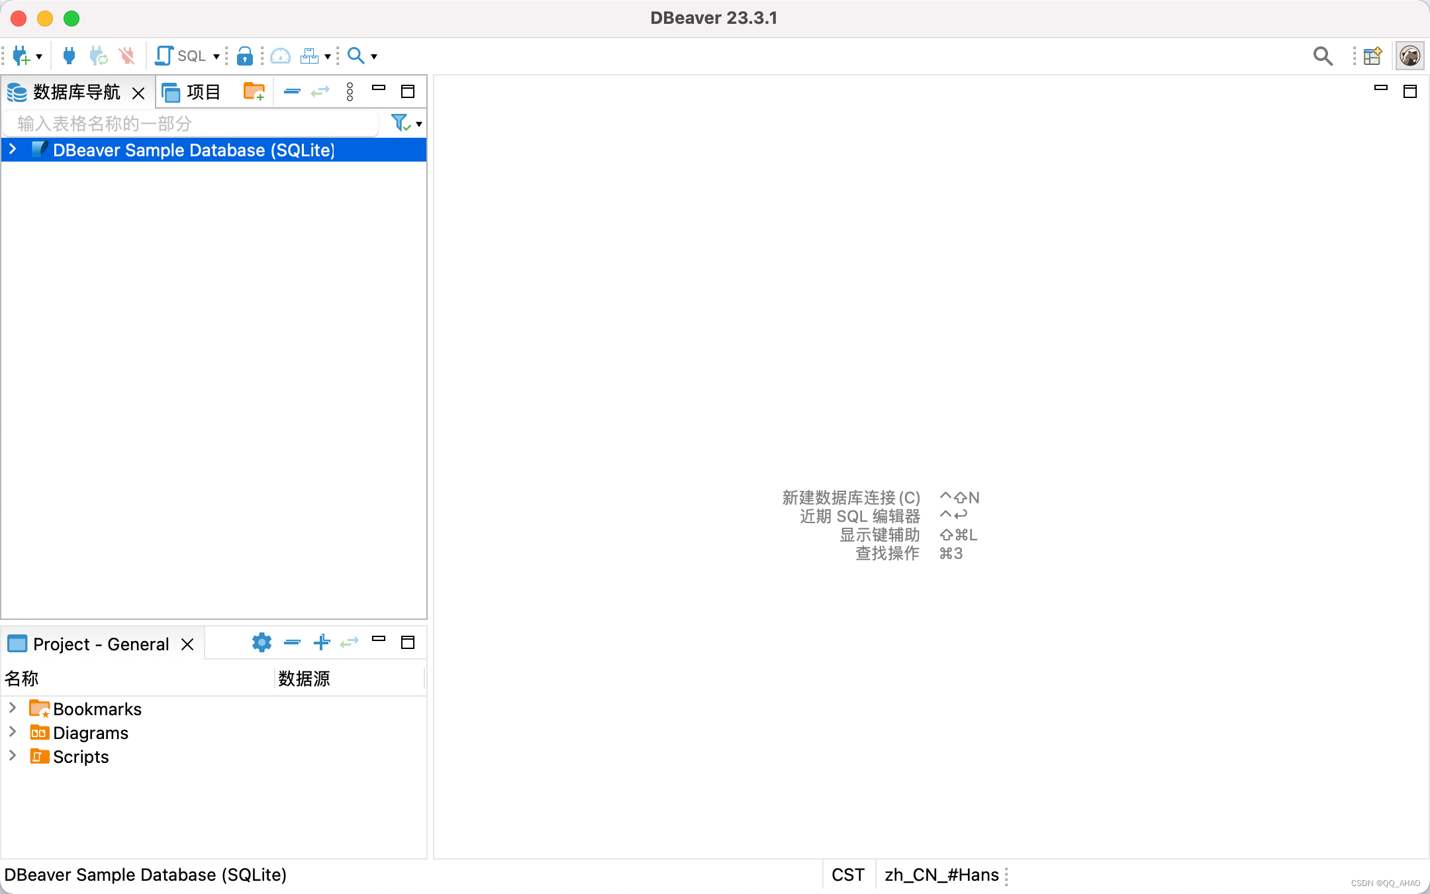1430x894 pixels.
Task: Minimize the database navigator panel
Action: pyautogui.click(x=379, y=88)
